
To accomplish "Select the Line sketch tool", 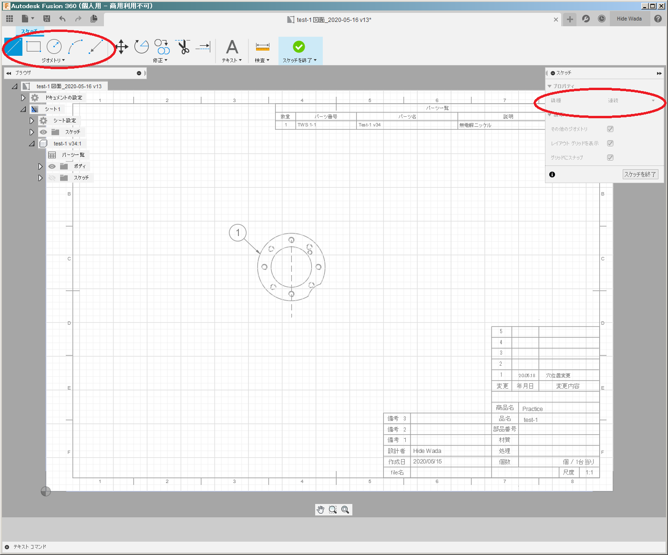I will [13, 47].
